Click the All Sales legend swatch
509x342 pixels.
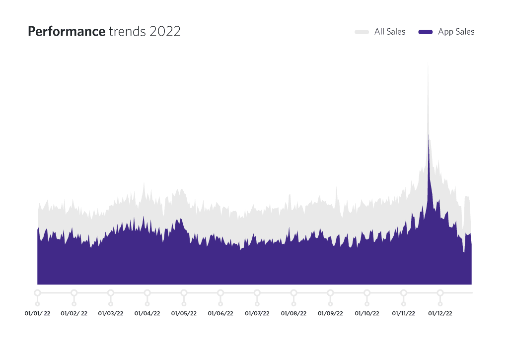click(362, 32)
